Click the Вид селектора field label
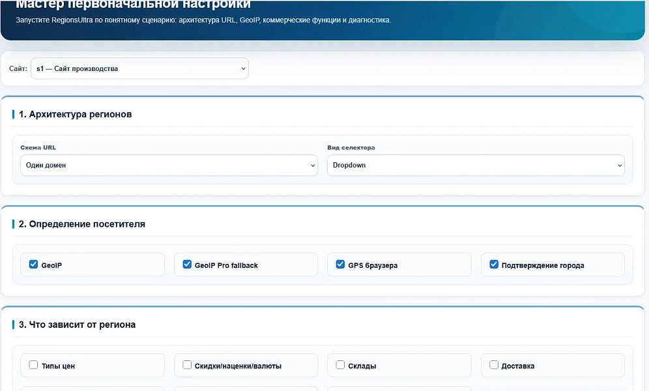 (351, 147)
